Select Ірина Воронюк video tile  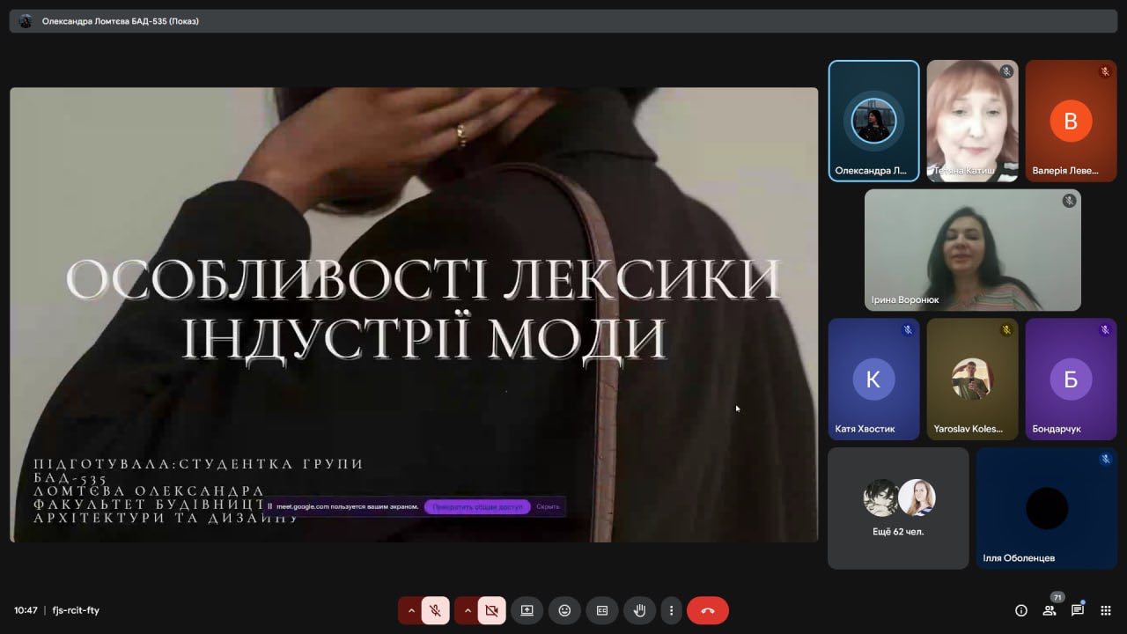[x=972, y=250]
